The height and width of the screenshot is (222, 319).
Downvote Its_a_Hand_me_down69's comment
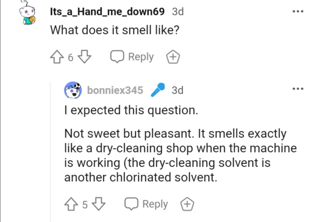click(x=85, y=57)
